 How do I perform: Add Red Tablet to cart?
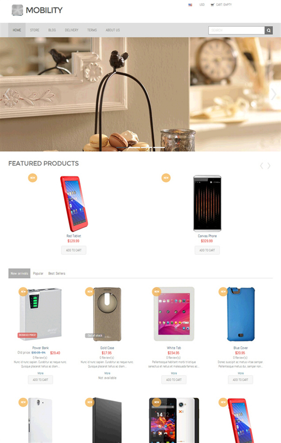pos(74,250)
